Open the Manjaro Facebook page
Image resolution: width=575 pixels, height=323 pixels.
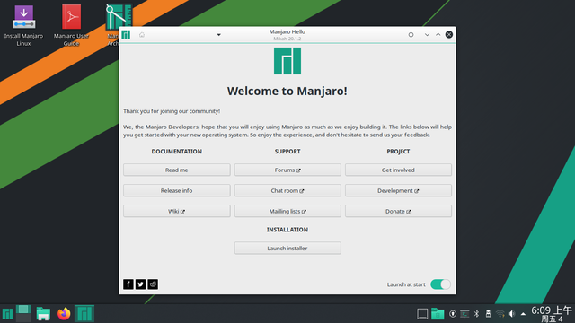coord(128,284)
